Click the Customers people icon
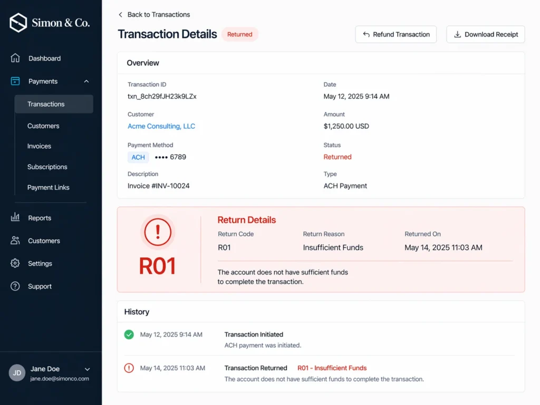Screen dimensions: 540x405 coord(15,240)
